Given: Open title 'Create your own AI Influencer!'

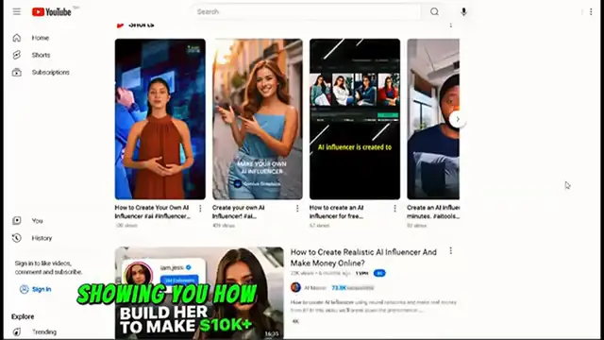Looking at the screenshot, I should click(239, 212).
